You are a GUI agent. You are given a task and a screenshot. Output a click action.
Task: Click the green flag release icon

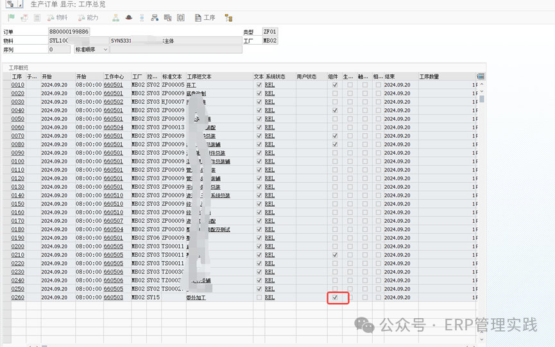(11, 18)
